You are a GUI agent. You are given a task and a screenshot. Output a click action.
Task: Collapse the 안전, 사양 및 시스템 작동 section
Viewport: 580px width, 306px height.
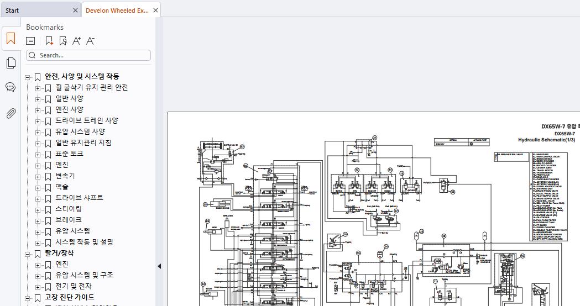[28, 78]
